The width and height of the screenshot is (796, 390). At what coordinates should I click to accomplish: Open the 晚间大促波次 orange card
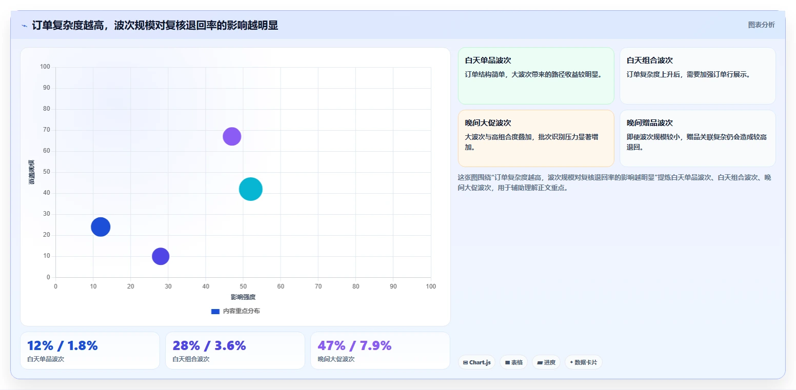pyautogui.click(x=536, y=138)
